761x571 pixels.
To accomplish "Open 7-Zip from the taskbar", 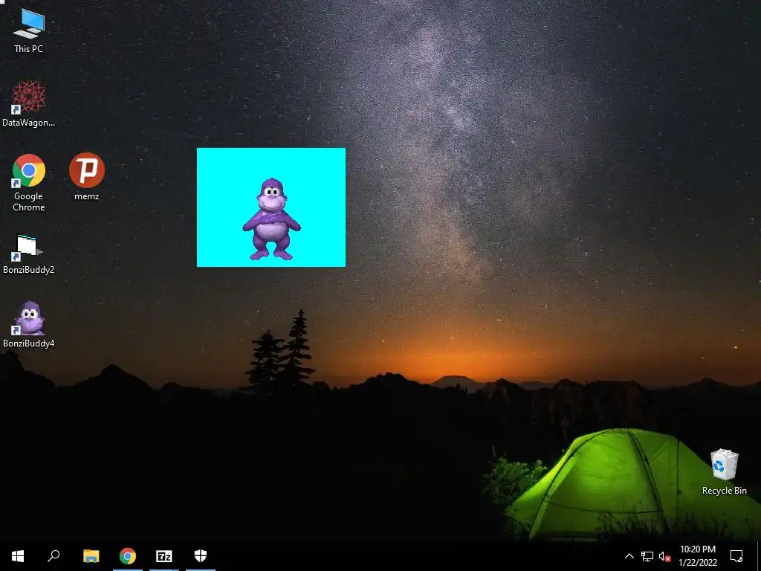I will pyautogui.click(x=164, y=556).
